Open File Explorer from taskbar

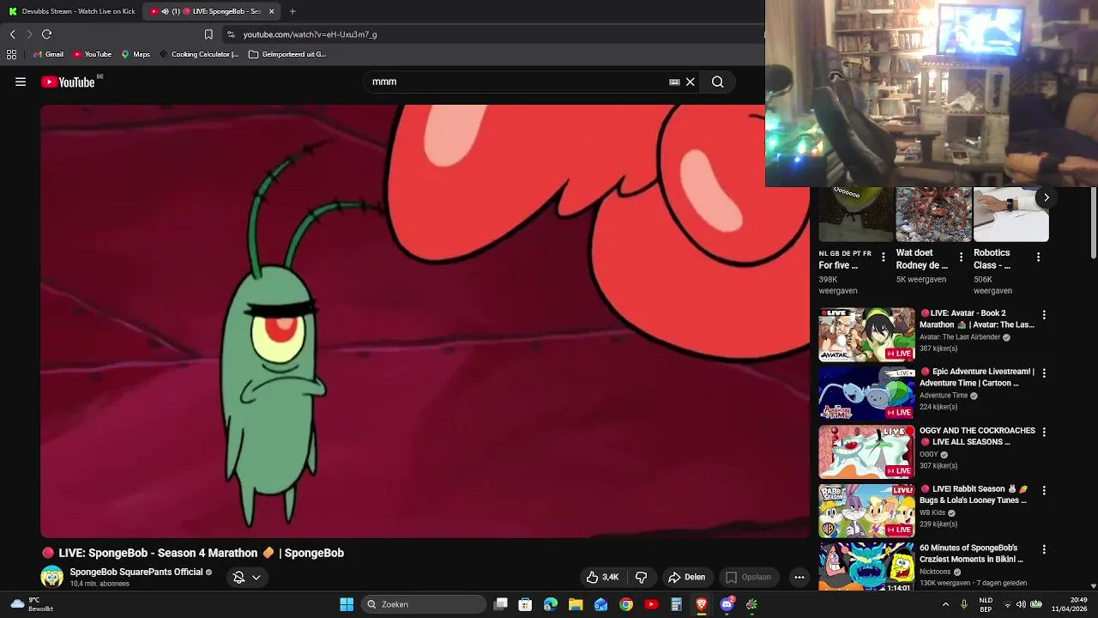tap(576, 604)
